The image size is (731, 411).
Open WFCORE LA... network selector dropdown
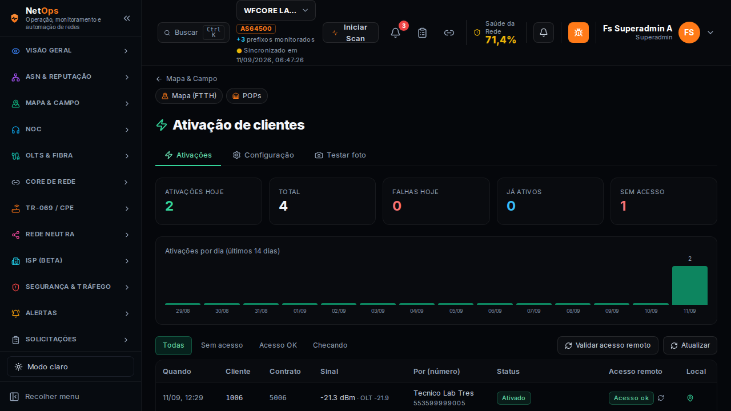(x=276, y=10)
